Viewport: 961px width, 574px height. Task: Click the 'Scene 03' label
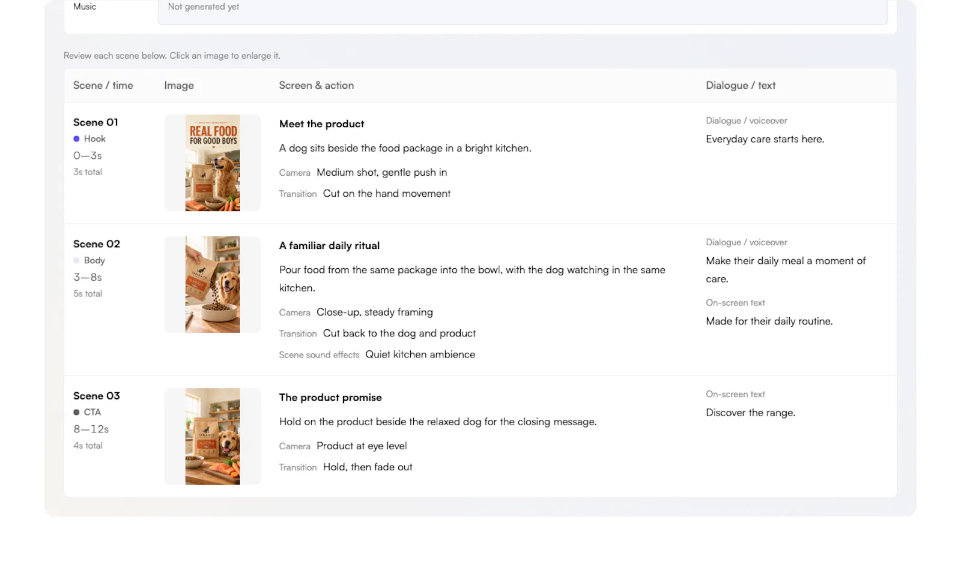coord(97,396)
